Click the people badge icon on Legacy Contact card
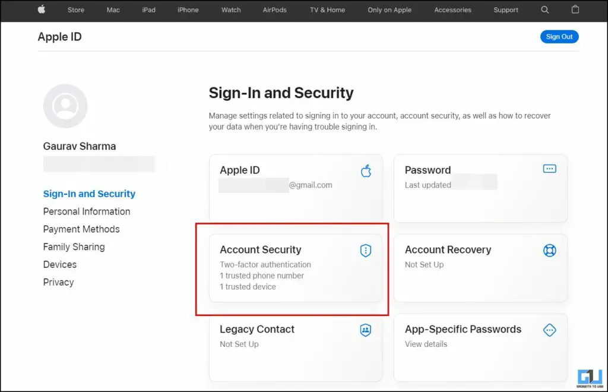This screenshot has height=392, width=608. [x=366, y=330]
